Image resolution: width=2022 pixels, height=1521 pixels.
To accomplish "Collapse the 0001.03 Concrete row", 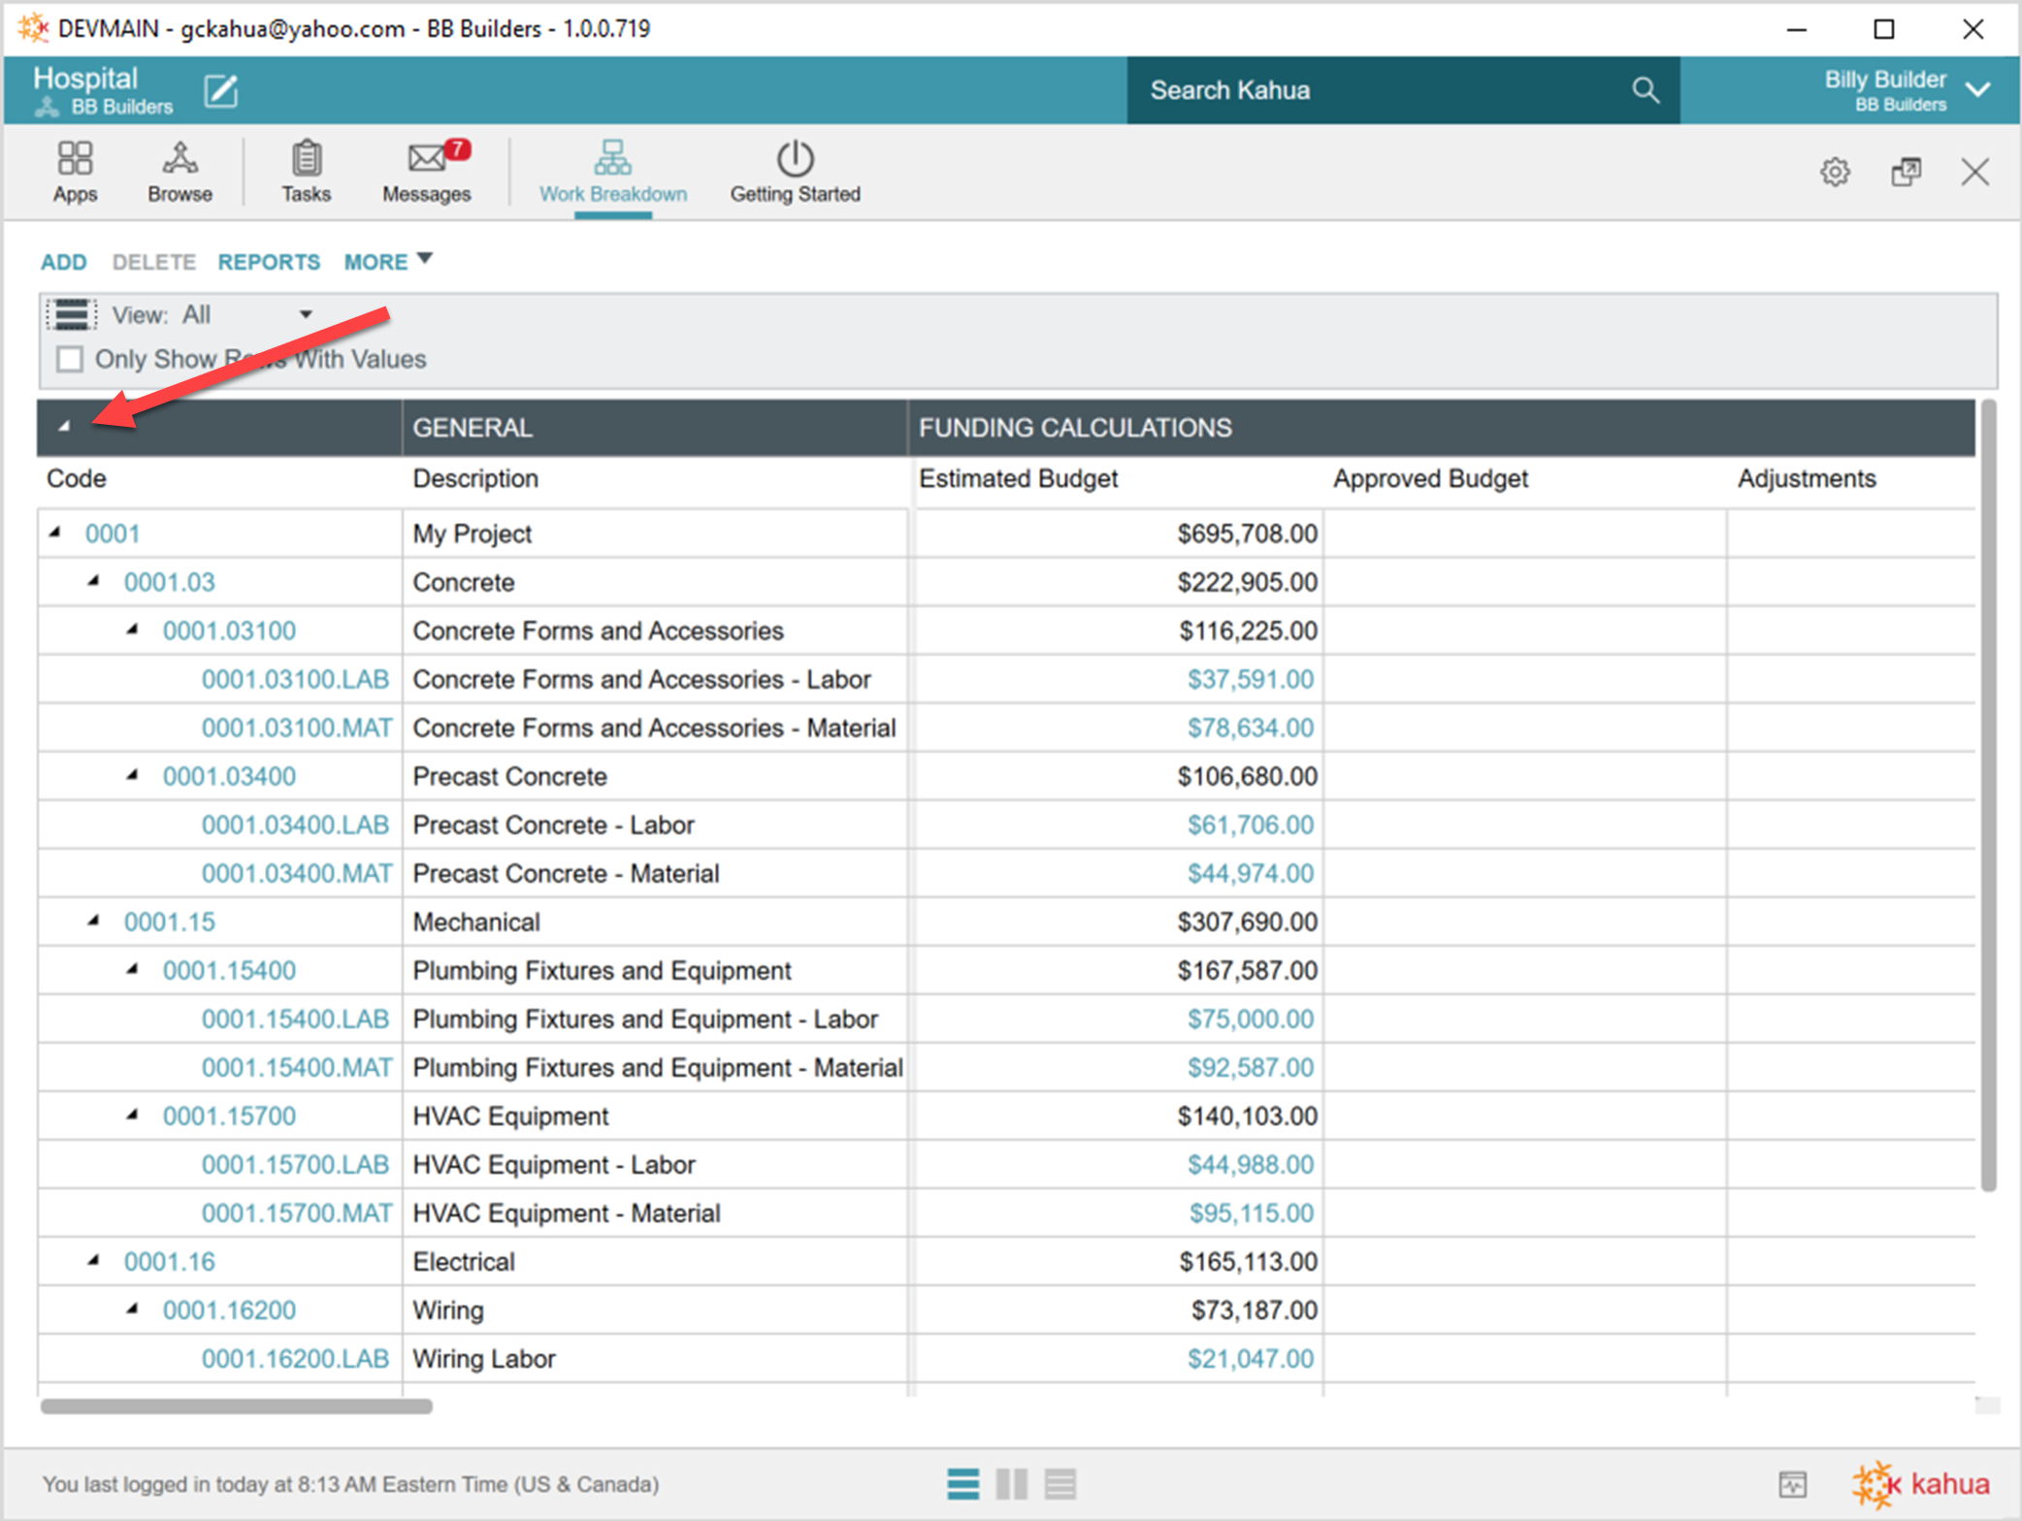I will coord(93,581).
